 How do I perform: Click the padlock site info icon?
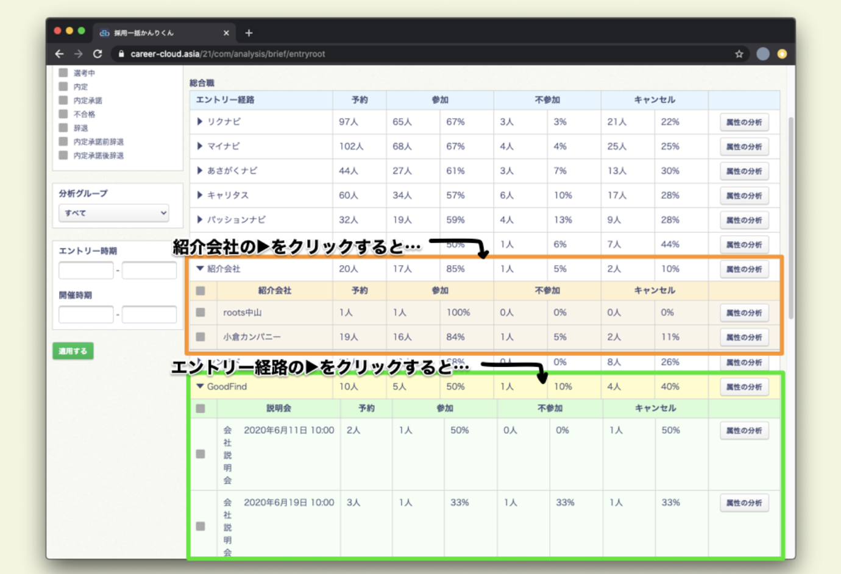[121, 54]
